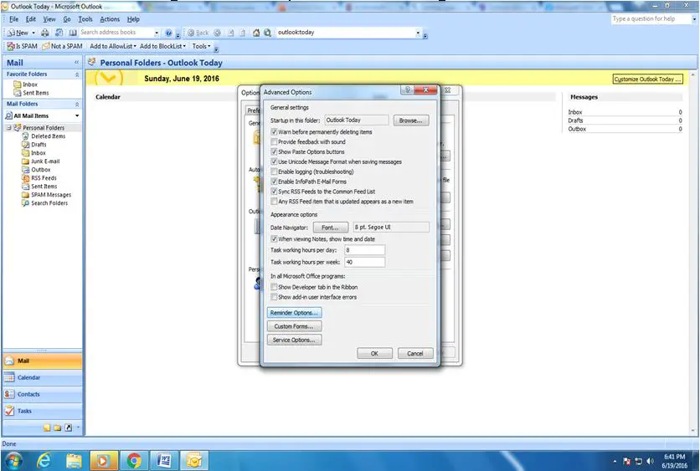
Task: Switch to Tasks in navigation pane
Action: pyautogui.click(x=42, y=411)
